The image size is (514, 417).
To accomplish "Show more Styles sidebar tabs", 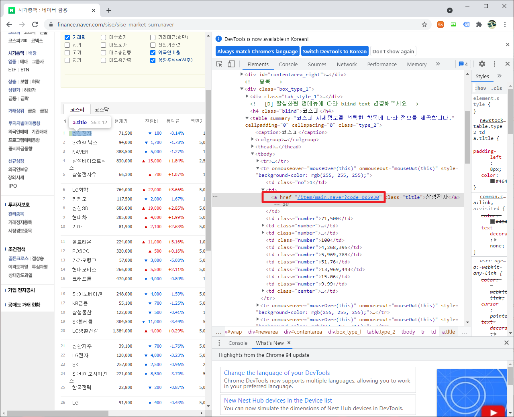I will [x=499, y=76].
